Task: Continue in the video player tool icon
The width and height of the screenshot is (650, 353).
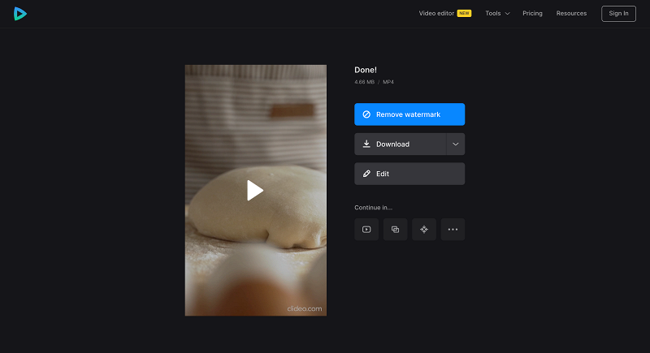Action: tap(366, 230)
